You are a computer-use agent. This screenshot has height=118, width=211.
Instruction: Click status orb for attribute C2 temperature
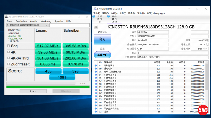point(95,111)
